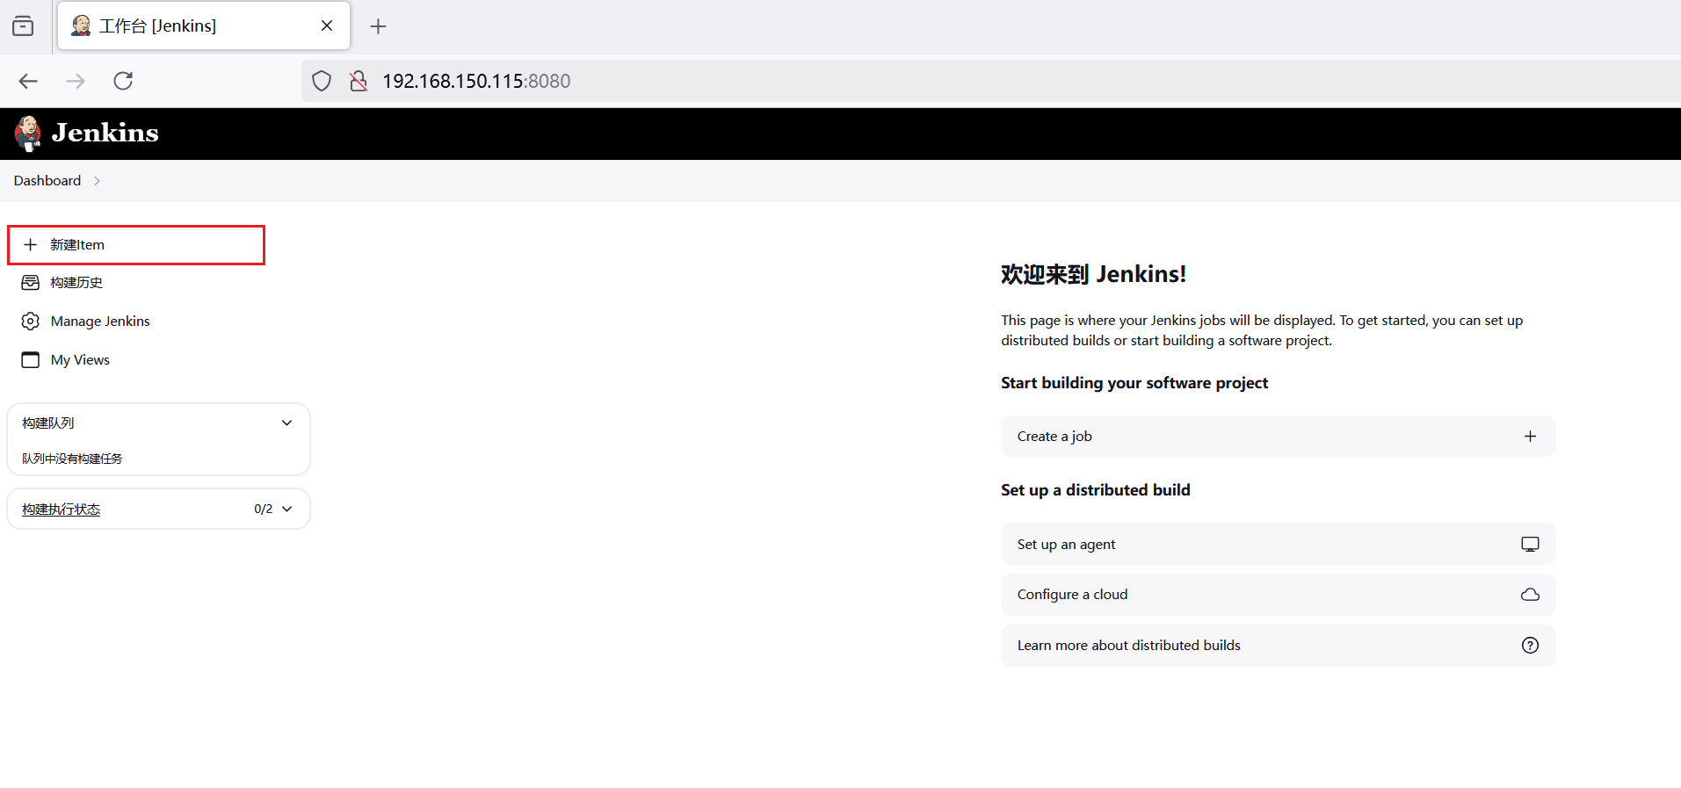Click Configure a cloud
Screen dimensions: 1681x788
point(1278,595)
